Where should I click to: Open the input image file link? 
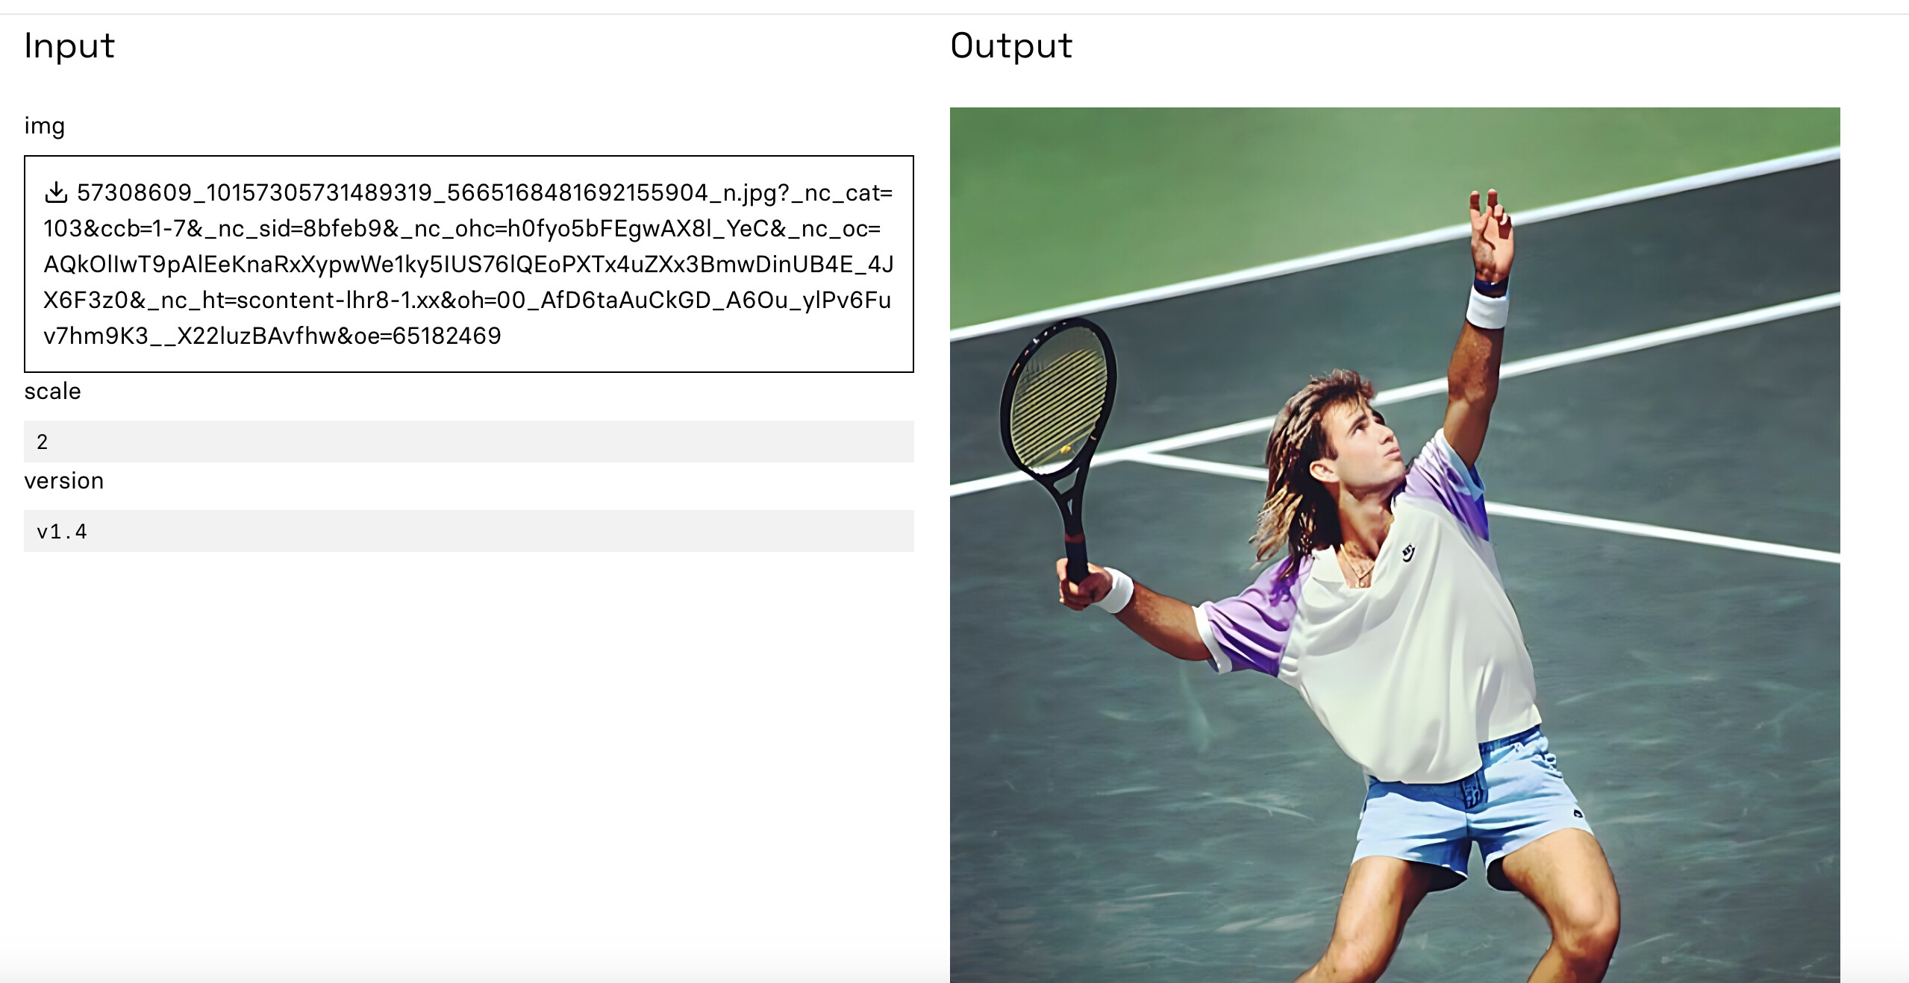[x=469, y=264]
